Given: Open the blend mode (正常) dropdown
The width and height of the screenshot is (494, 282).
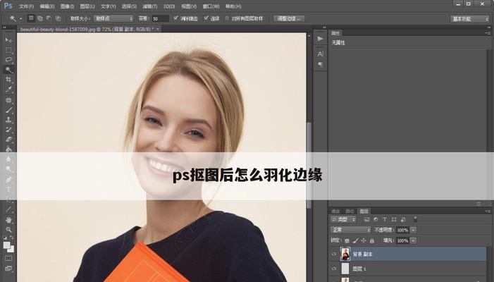Looking at the screenshot, I should 351,230.
